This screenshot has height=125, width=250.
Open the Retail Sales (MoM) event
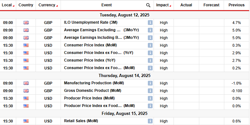(81, 121)
